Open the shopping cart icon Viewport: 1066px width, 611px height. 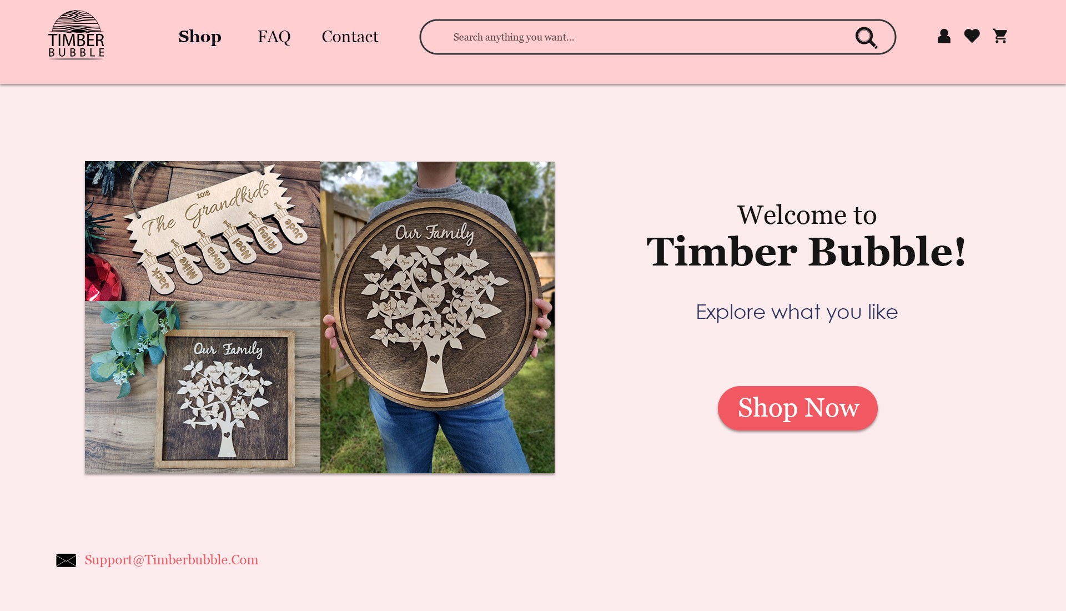pyautogui.click(x=1000, y=36)
